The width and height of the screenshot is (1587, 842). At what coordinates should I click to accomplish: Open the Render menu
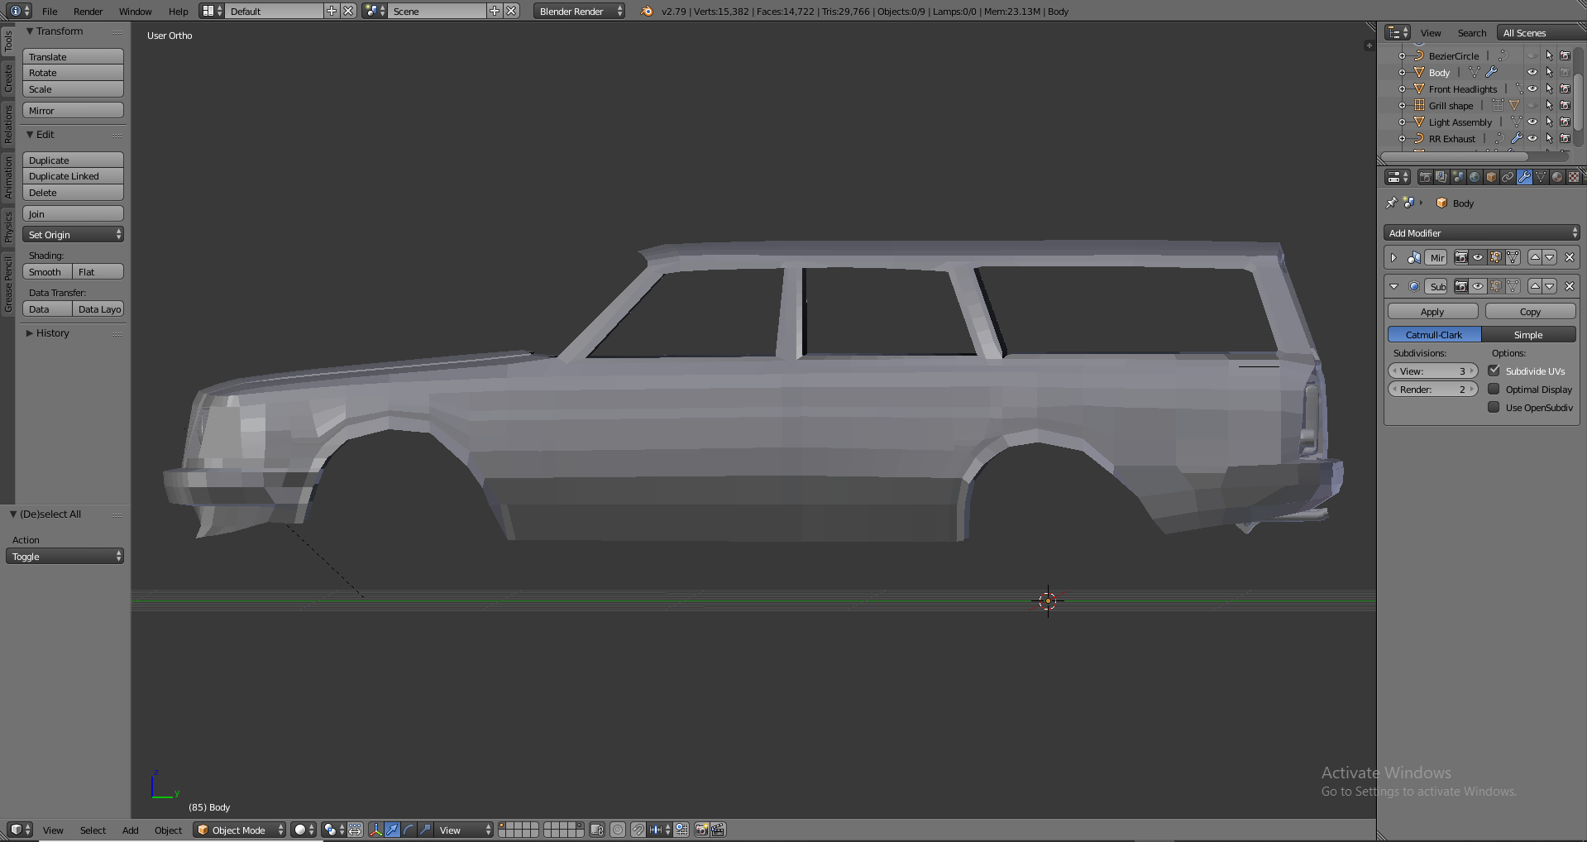pyautogui.click(x=88, y=12)
